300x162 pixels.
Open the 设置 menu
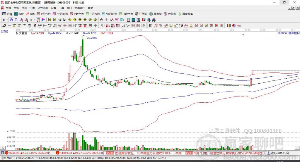click(x=53, y=8)
